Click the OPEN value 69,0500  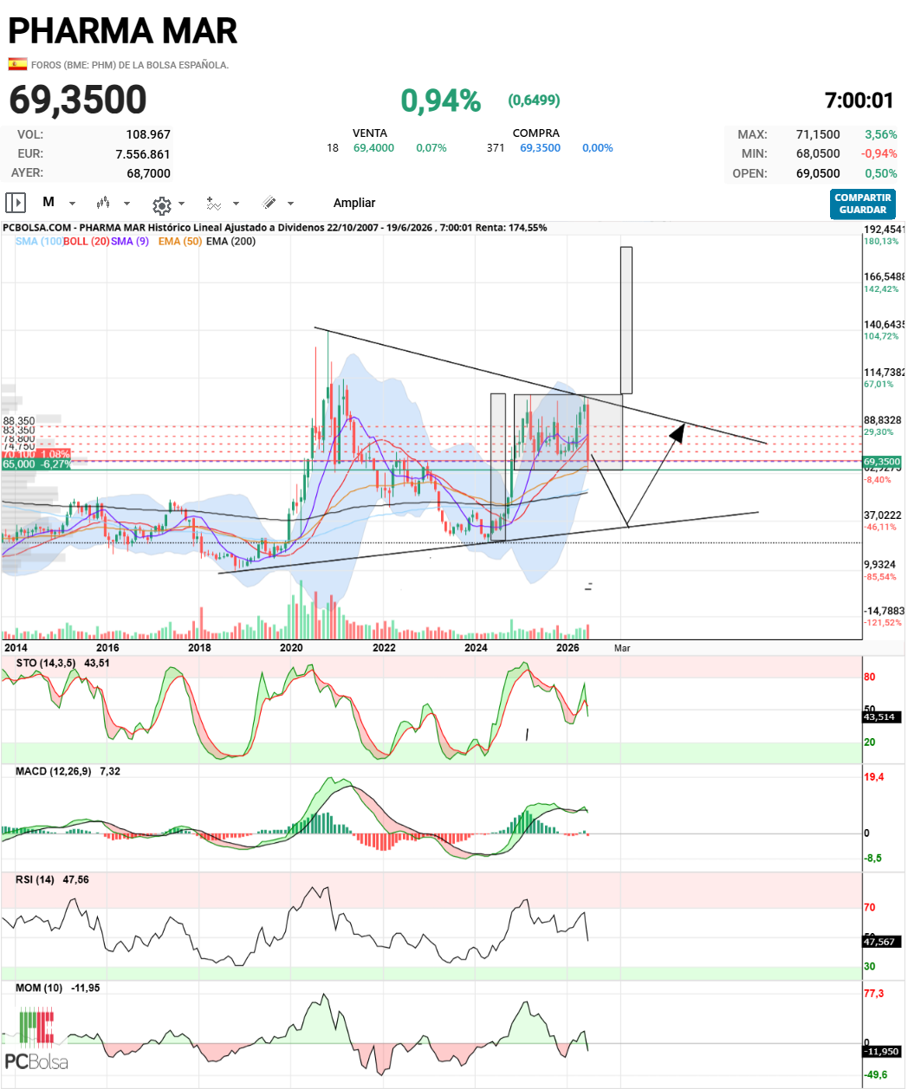[818, 173]
